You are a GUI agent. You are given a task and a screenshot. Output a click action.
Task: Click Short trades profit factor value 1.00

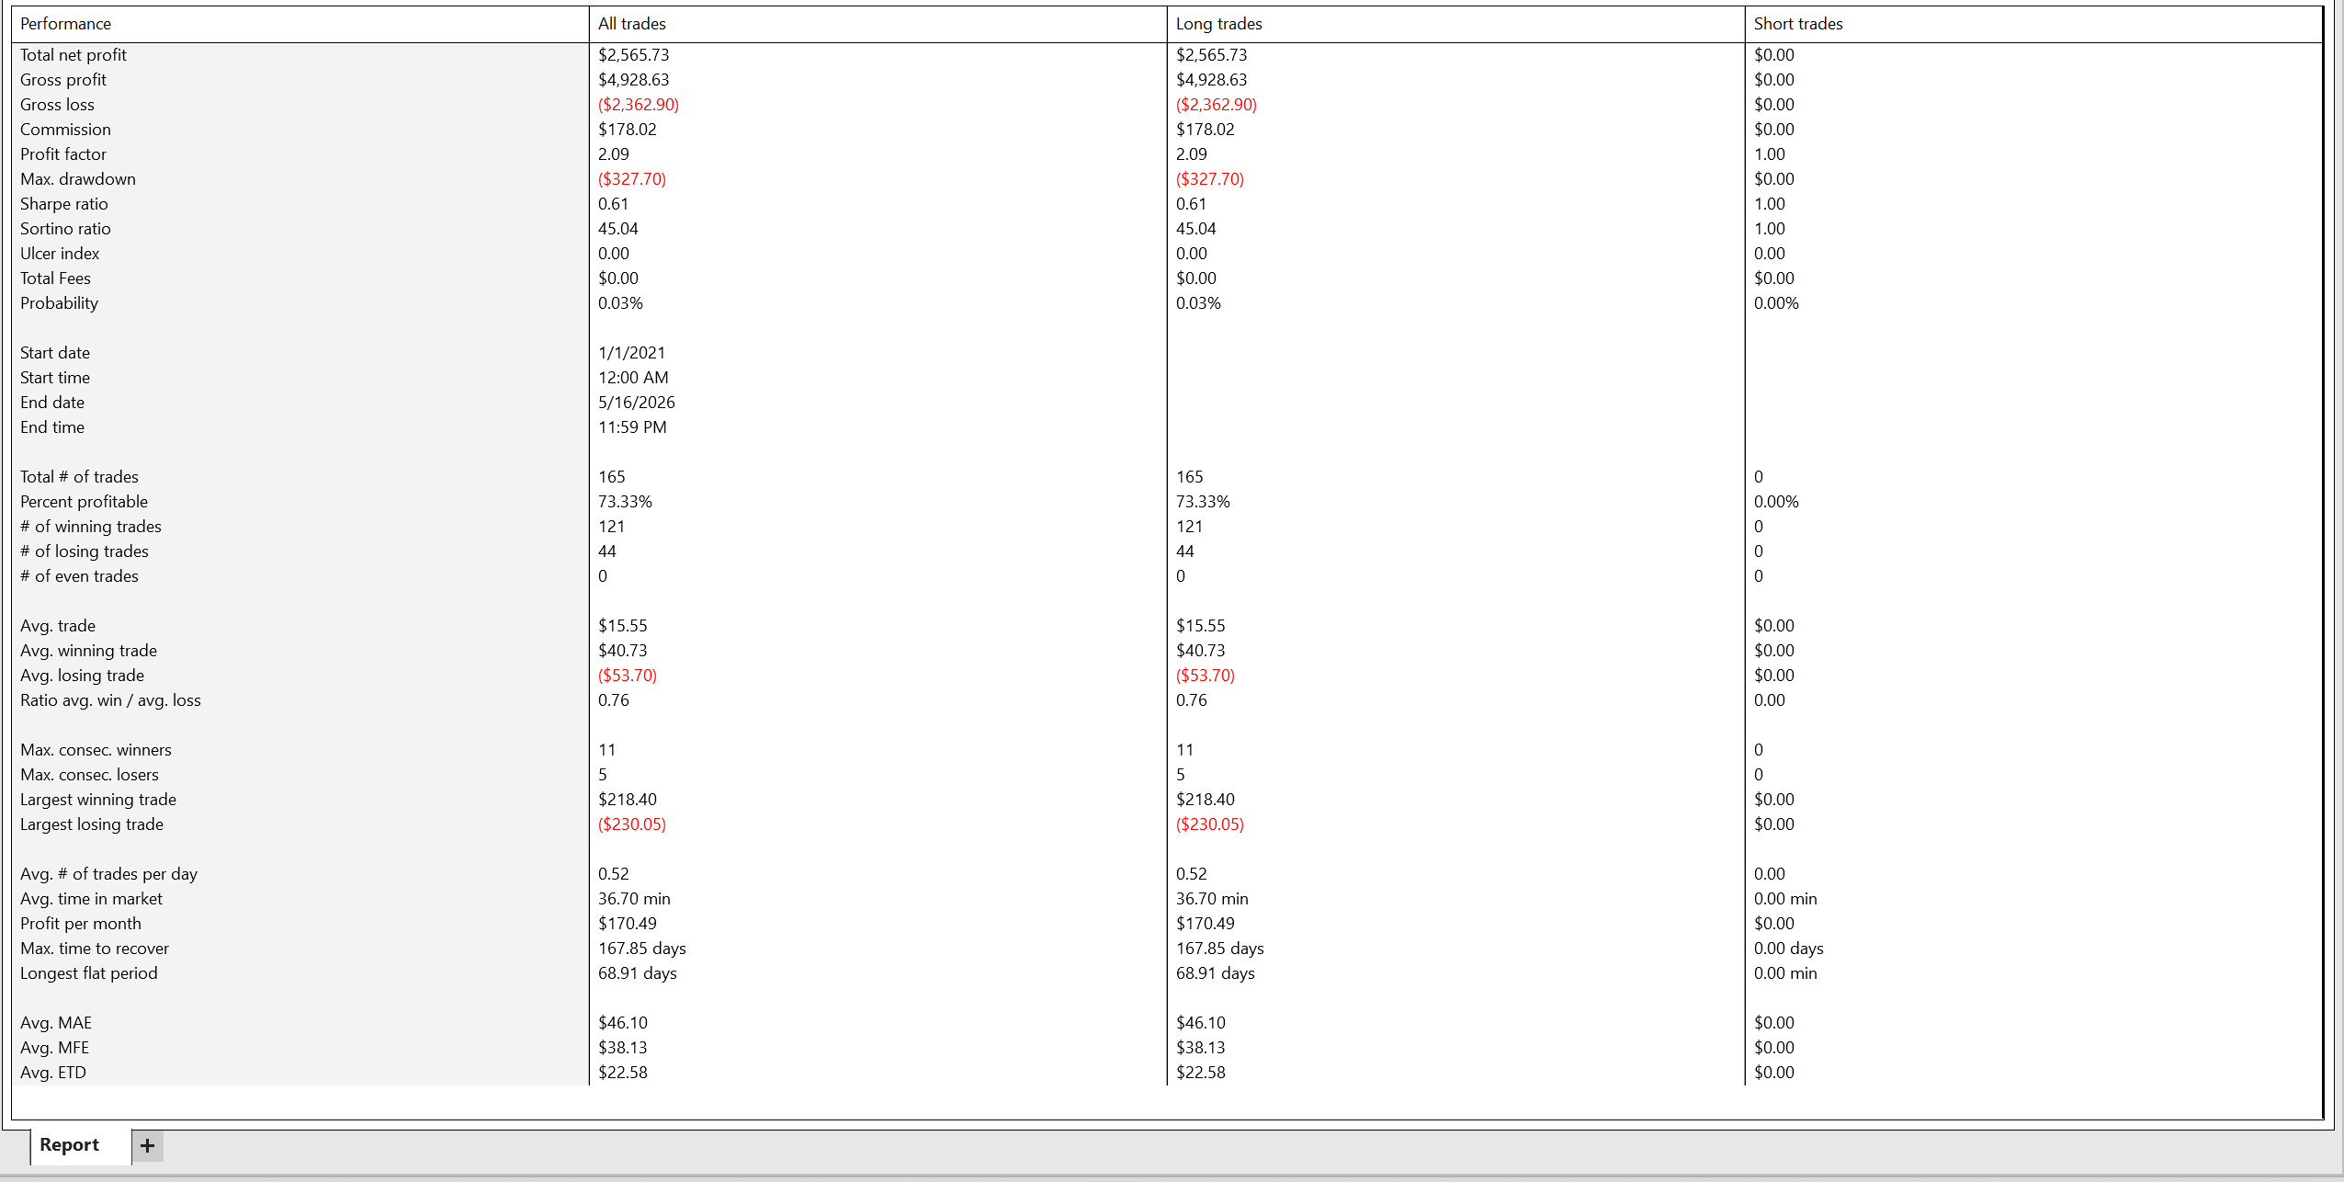1770,154
